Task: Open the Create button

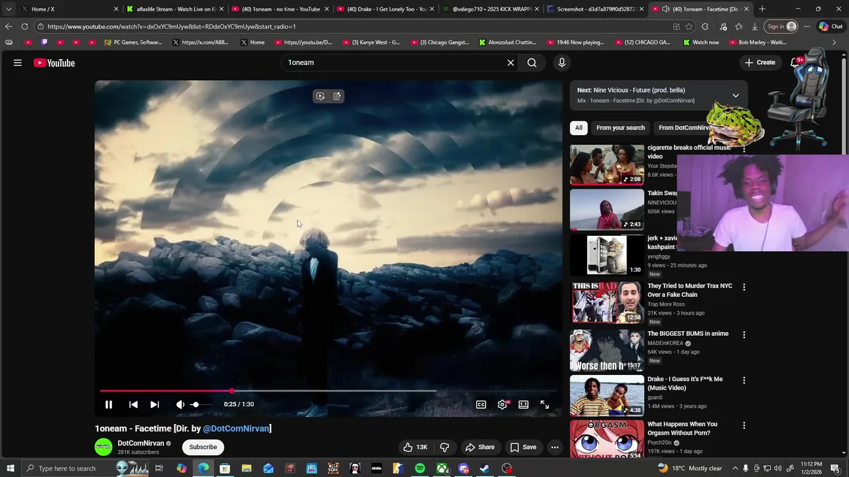Action: coord(759,63)
